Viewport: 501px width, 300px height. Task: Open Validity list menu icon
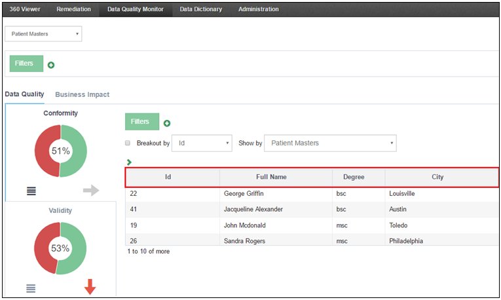click(x=31, y=288)
